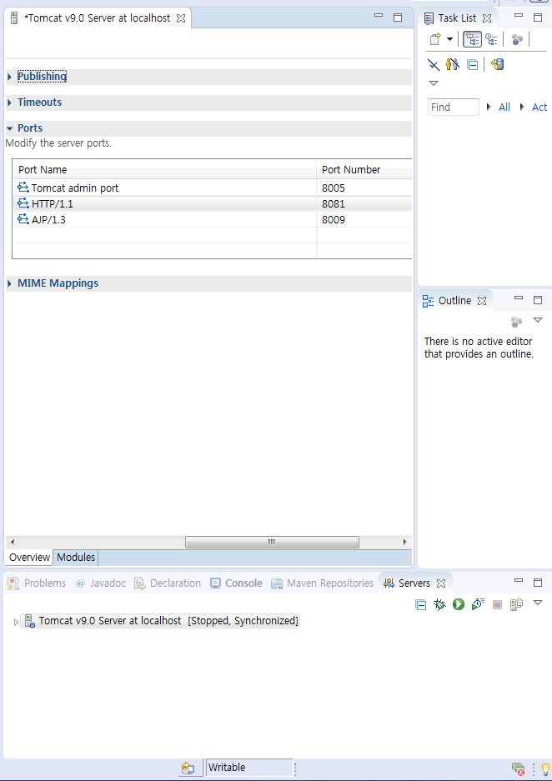This screenshot has width=552, height=781.
Task: Start the server in profile mode
Action: point(478,604)
